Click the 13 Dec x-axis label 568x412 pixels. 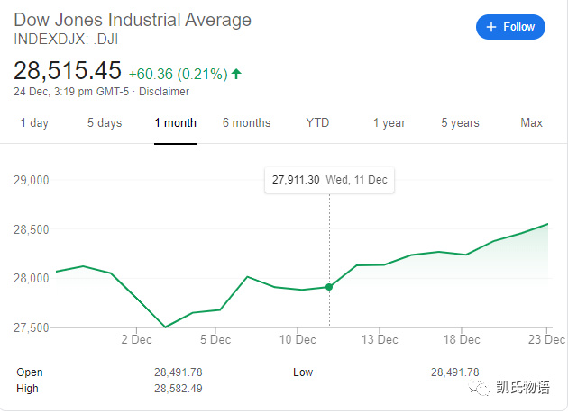[380, 340]
